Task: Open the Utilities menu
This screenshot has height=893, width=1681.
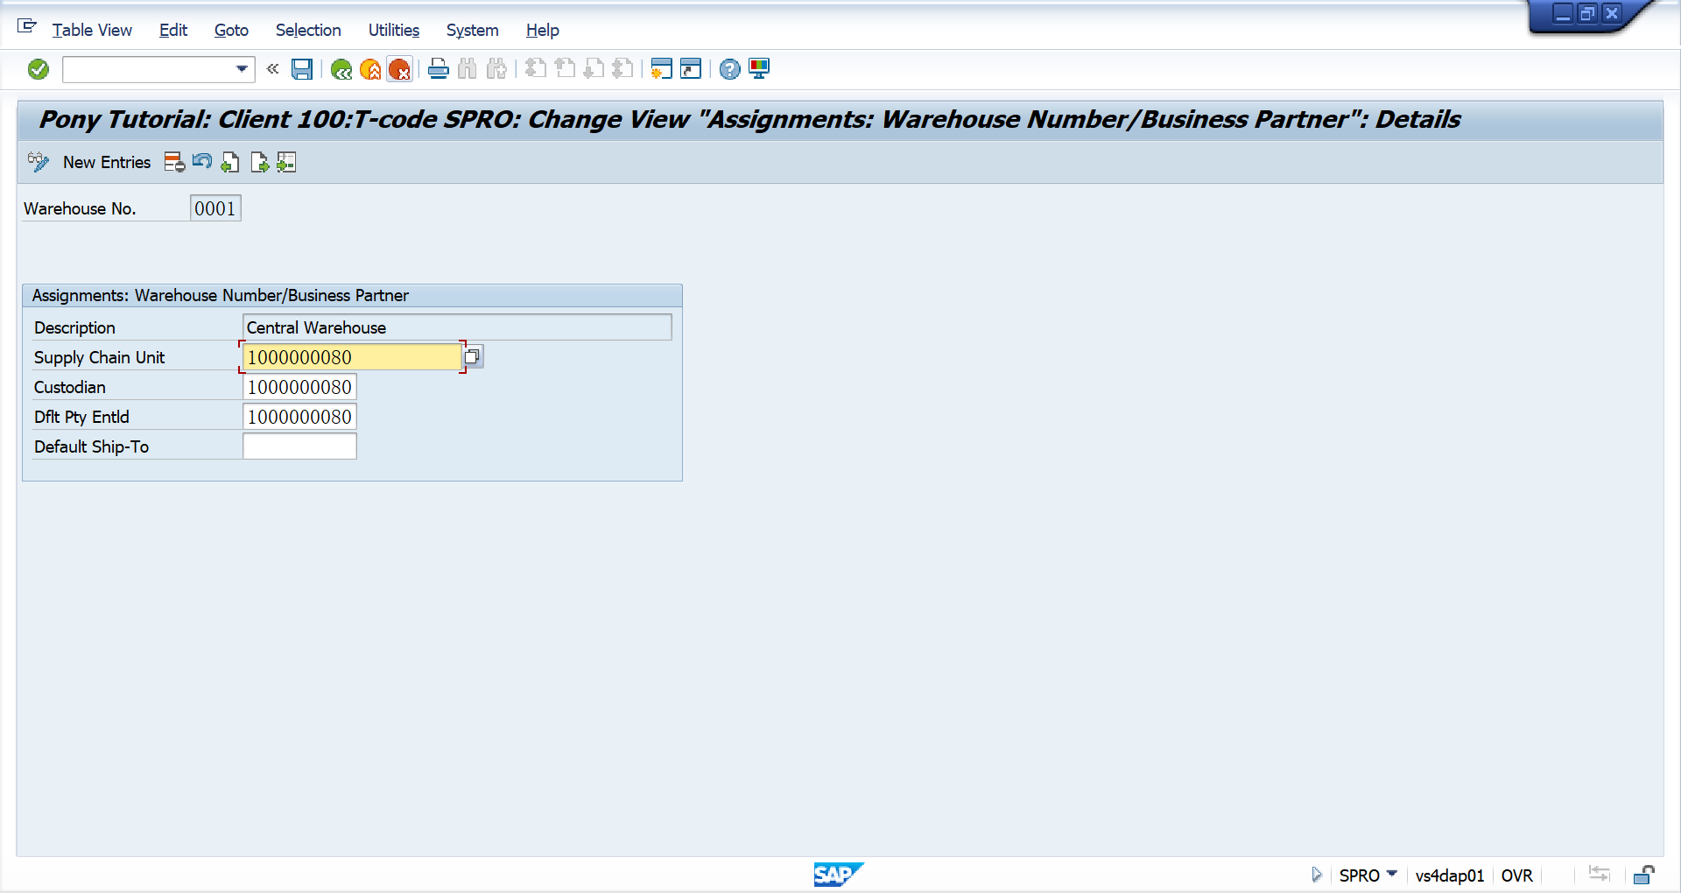Action: (x=393, y=30)
